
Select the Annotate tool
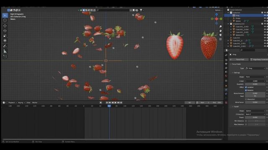[5, 46]
